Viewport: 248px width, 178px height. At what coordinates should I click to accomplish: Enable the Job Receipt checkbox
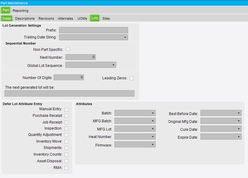[x=67, y=123]
